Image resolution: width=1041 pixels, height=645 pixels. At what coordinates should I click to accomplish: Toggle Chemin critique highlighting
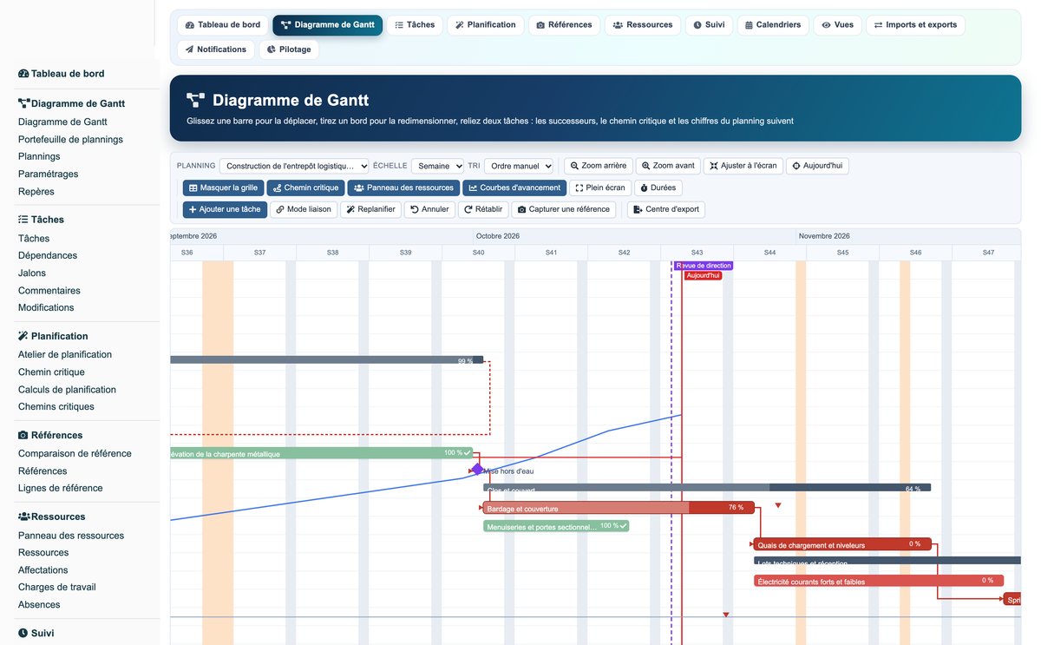click(x=305, y=188)
